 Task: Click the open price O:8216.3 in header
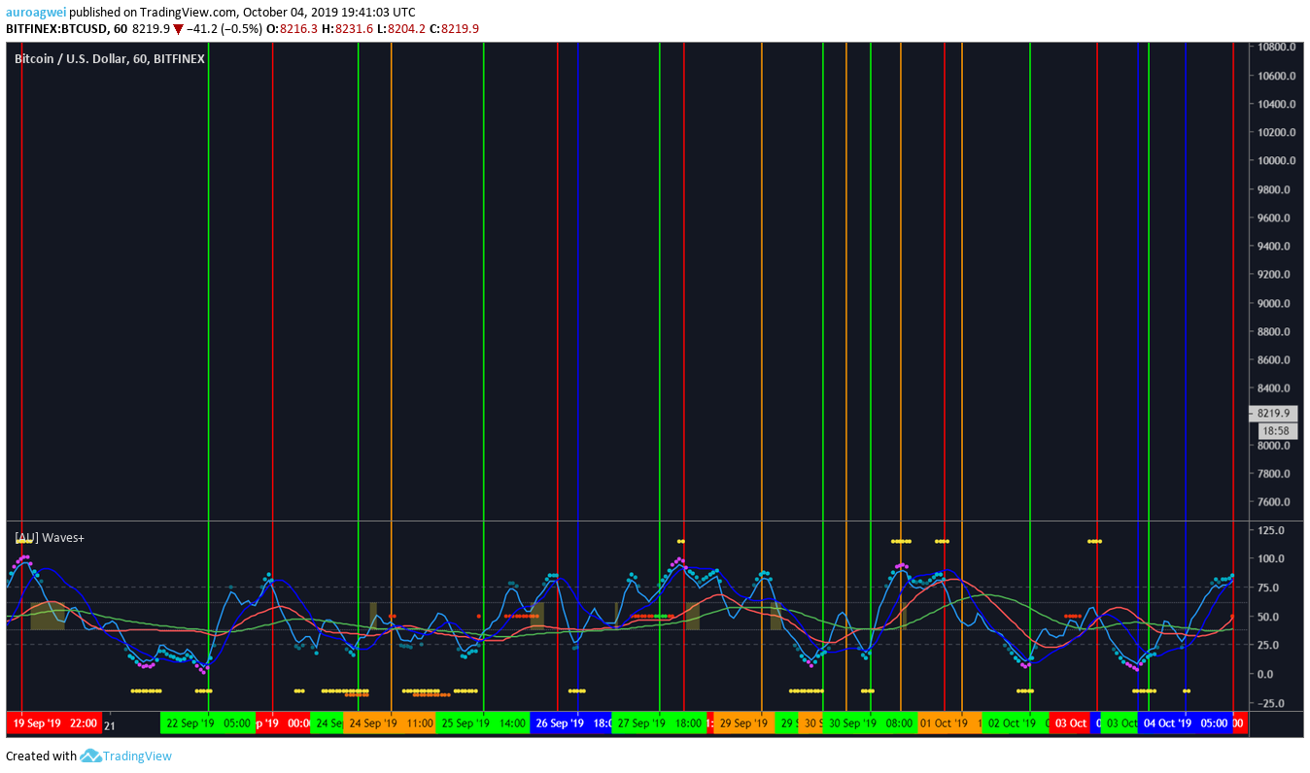[x=292, y=29]
